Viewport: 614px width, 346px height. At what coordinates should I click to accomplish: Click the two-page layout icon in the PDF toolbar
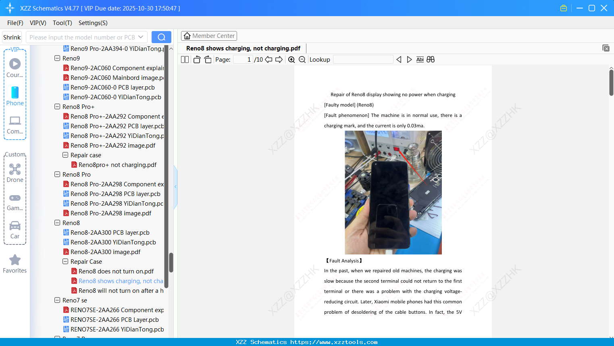point(185,60)
